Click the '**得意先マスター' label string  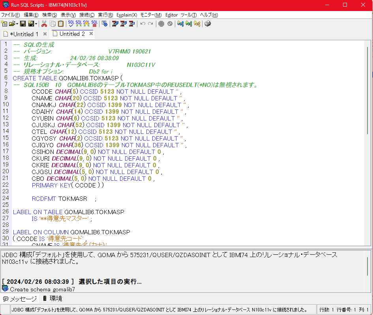[x=64, y=219]
